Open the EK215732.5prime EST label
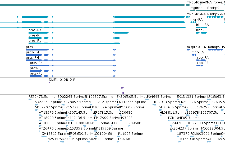225x143 pixels. point(76,107)
